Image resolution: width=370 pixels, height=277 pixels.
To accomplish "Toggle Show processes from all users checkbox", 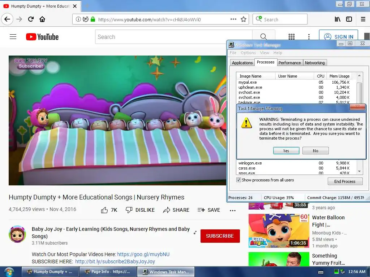I will (x=238, y=180).
